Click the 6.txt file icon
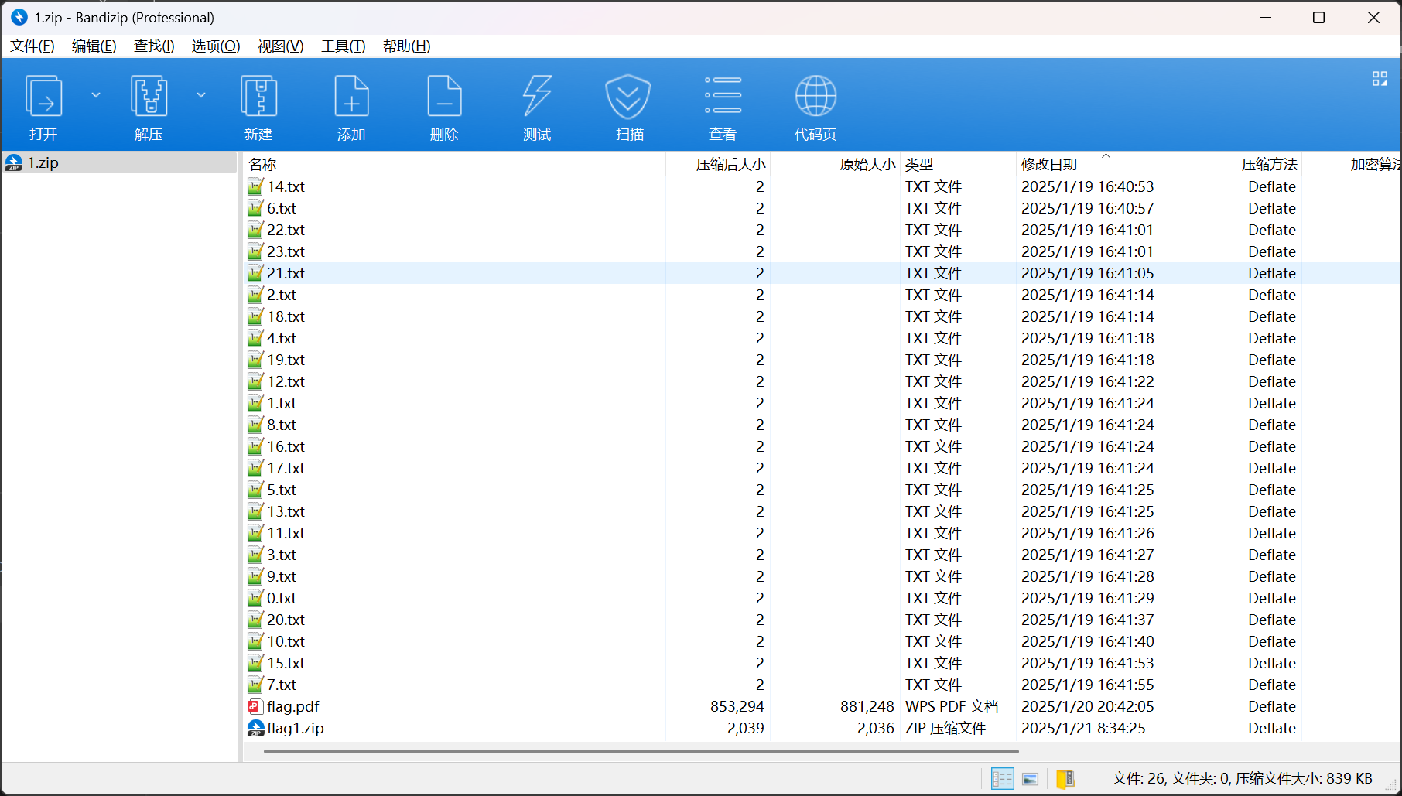This screenshot has width=1402, height=796. click(x=255, y=208)
